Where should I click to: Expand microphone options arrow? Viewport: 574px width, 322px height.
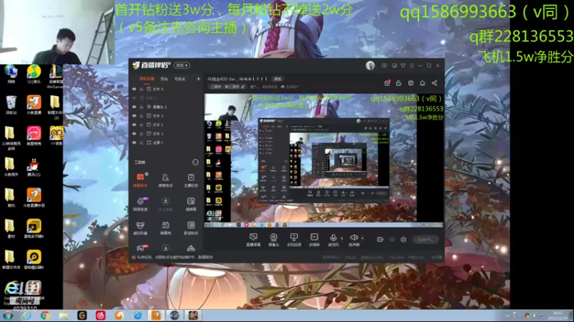click(x=342, y=238)
